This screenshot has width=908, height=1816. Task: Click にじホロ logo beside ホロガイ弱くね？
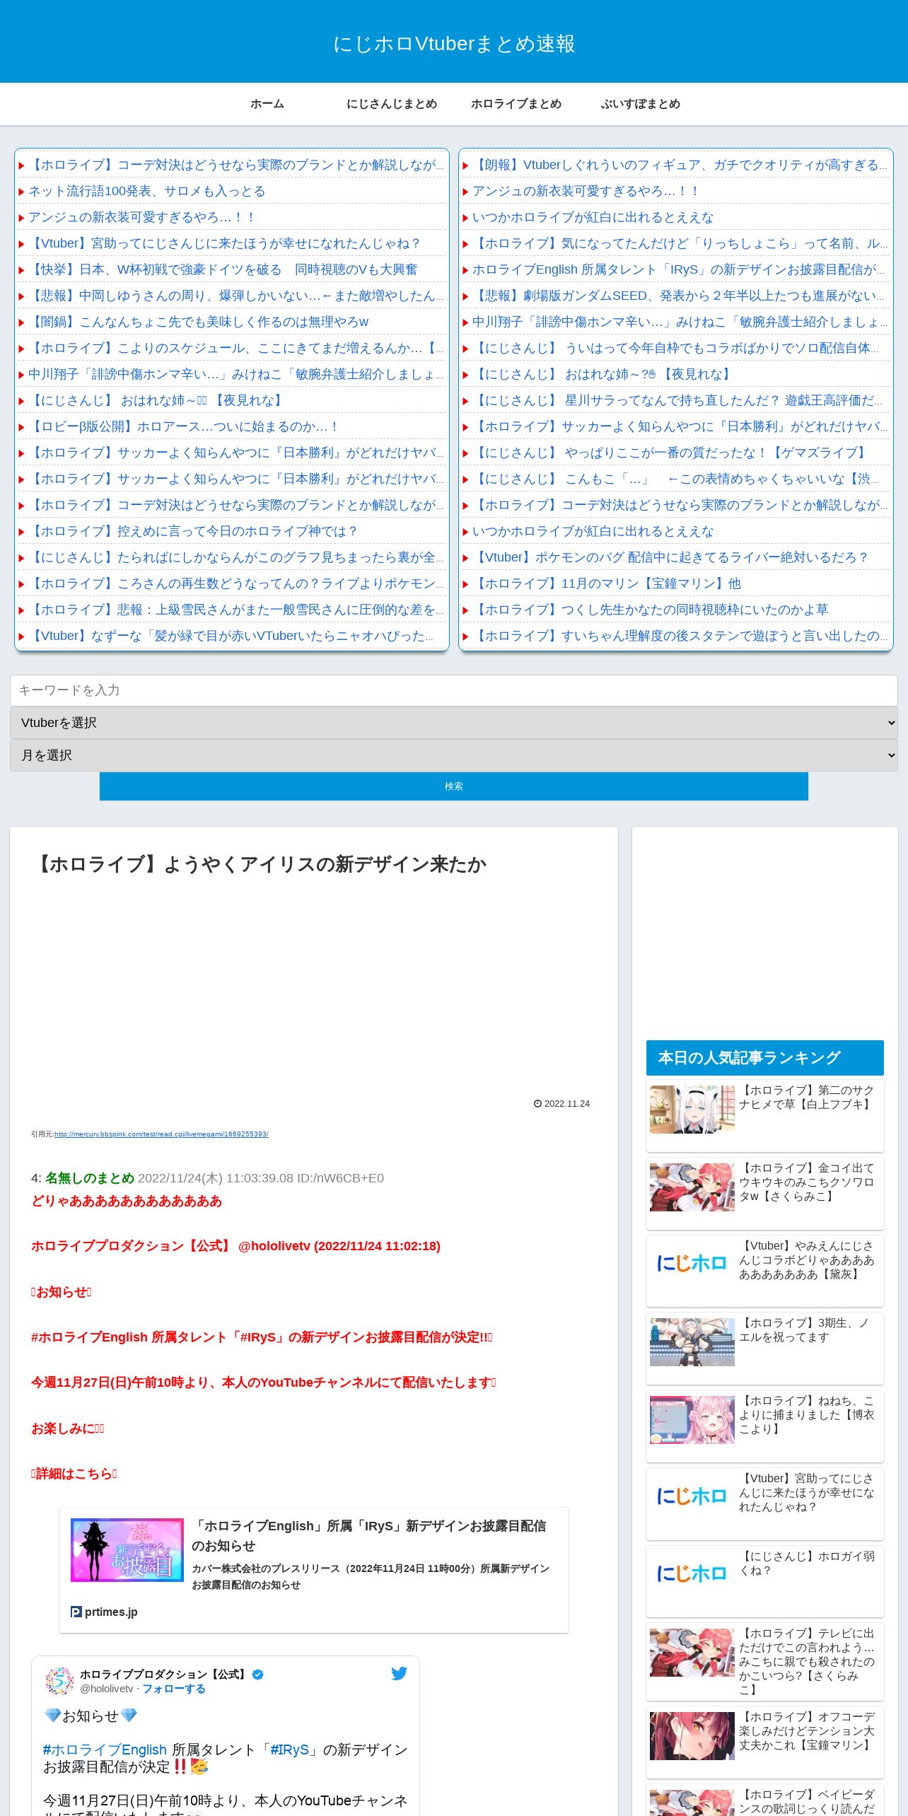(692, 1573)
